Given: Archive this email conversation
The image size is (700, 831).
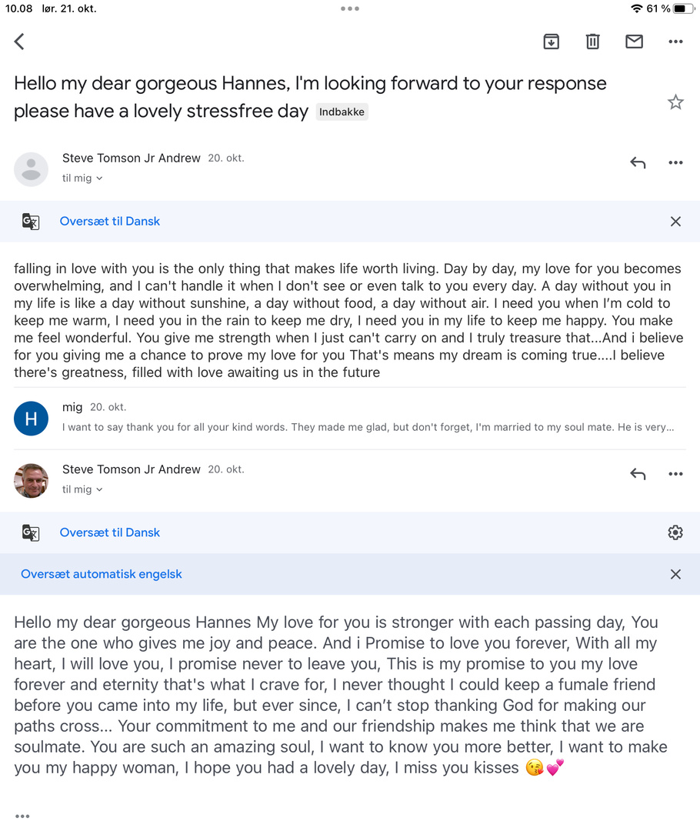Looking at the screenshot, I should (551, 42).
